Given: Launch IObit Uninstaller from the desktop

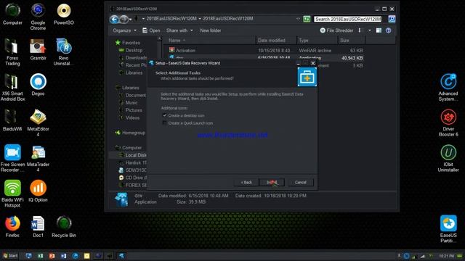Looking at the screenshot, I should click(x=448, y=159).
